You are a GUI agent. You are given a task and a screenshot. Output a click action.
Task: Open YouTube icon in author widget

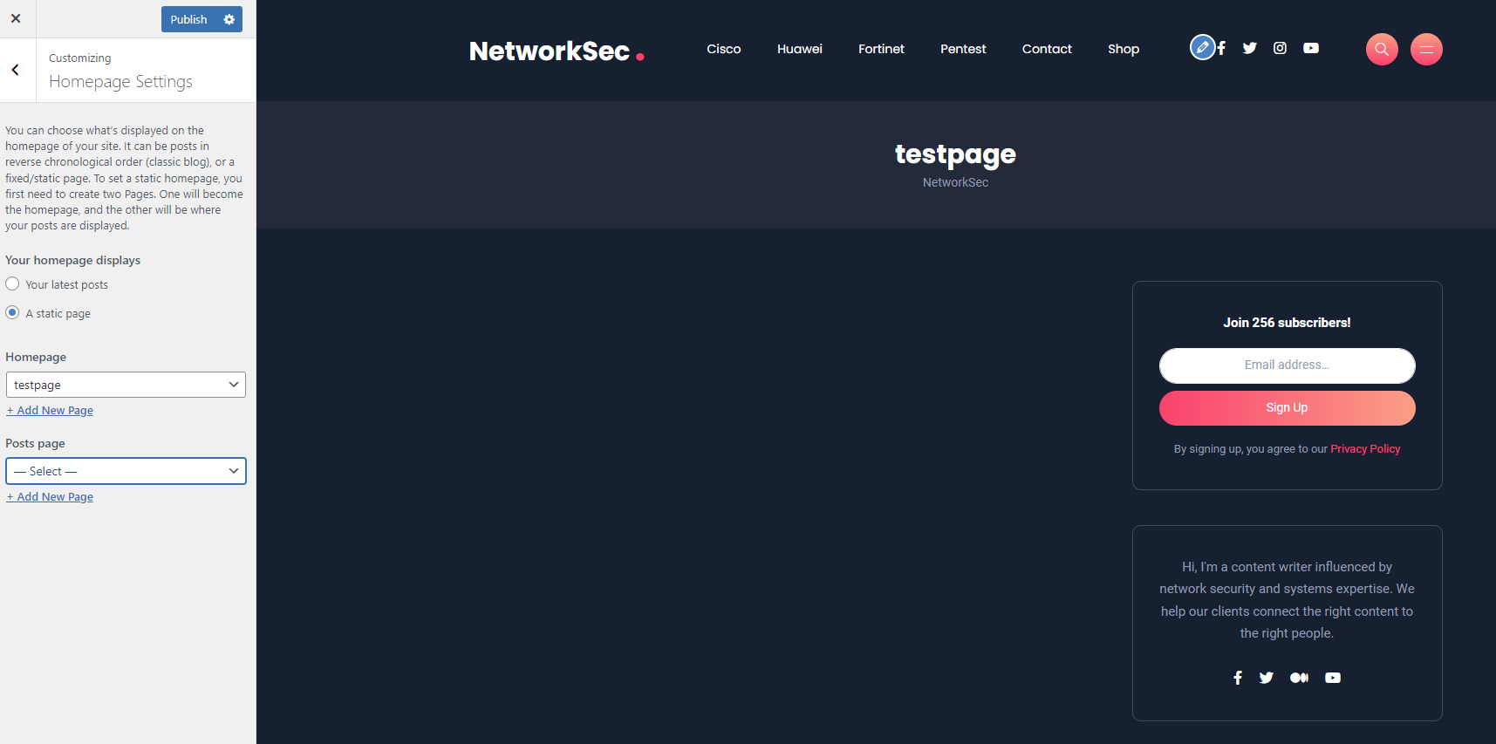(x=1333, y=678)
